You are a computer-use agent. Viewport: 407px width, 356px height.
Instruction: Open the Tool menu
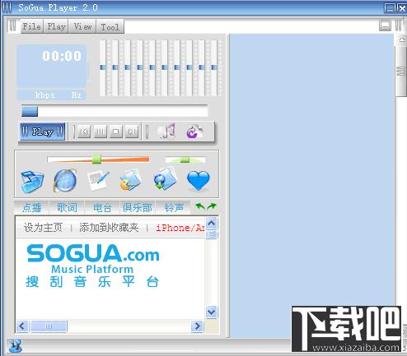coord(110,26)
